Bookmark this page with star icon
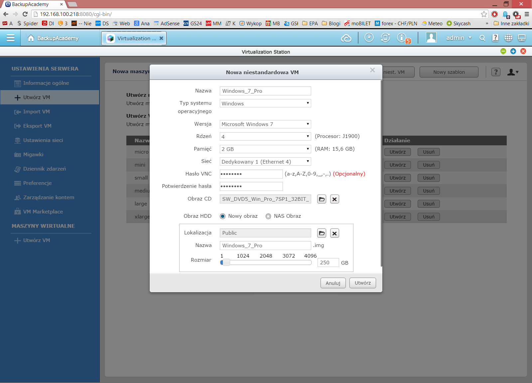This screenshot has width=532, height=383. click(484, 14)
